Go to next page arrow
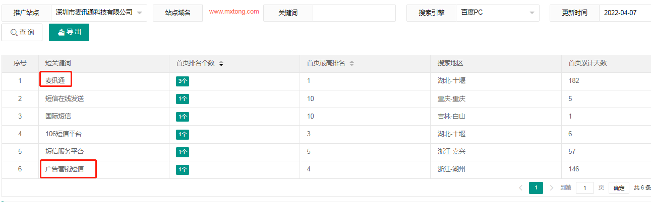The height and width of the screenshot is (202, 651). 551,188
